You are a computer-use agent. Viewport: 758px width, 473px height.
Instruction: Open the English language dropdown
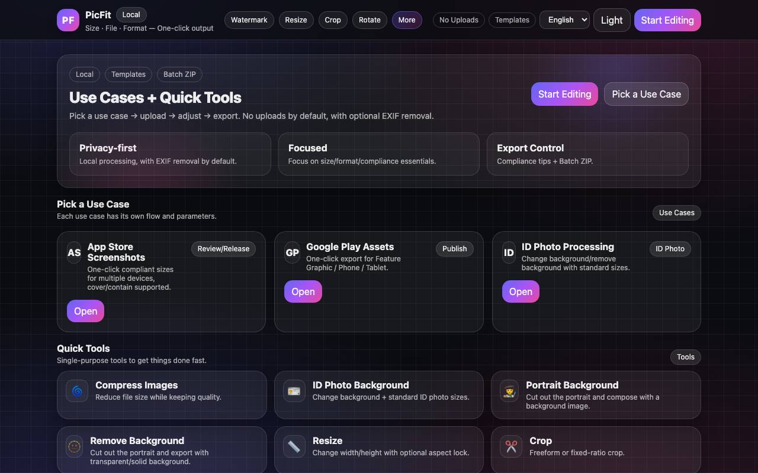(564, 20)
